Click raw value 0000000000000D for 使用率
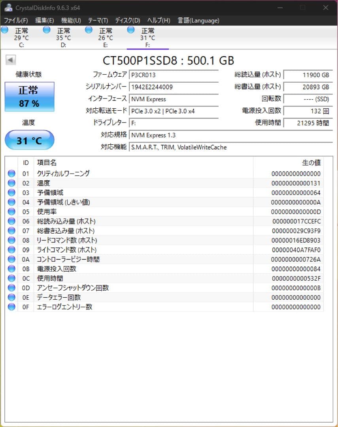This screenshot has height=427, width=338. coord(296,212)
